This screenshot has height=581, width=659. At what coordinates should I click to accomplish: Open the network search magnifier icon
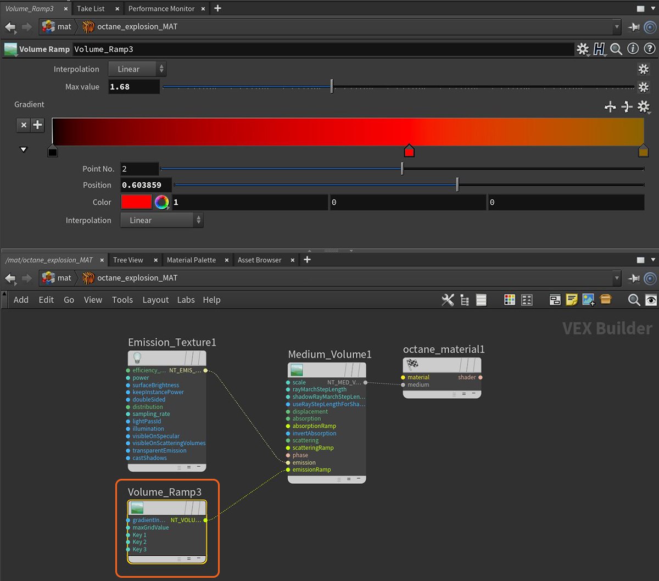pyautogui.click(x=634, y=300)
